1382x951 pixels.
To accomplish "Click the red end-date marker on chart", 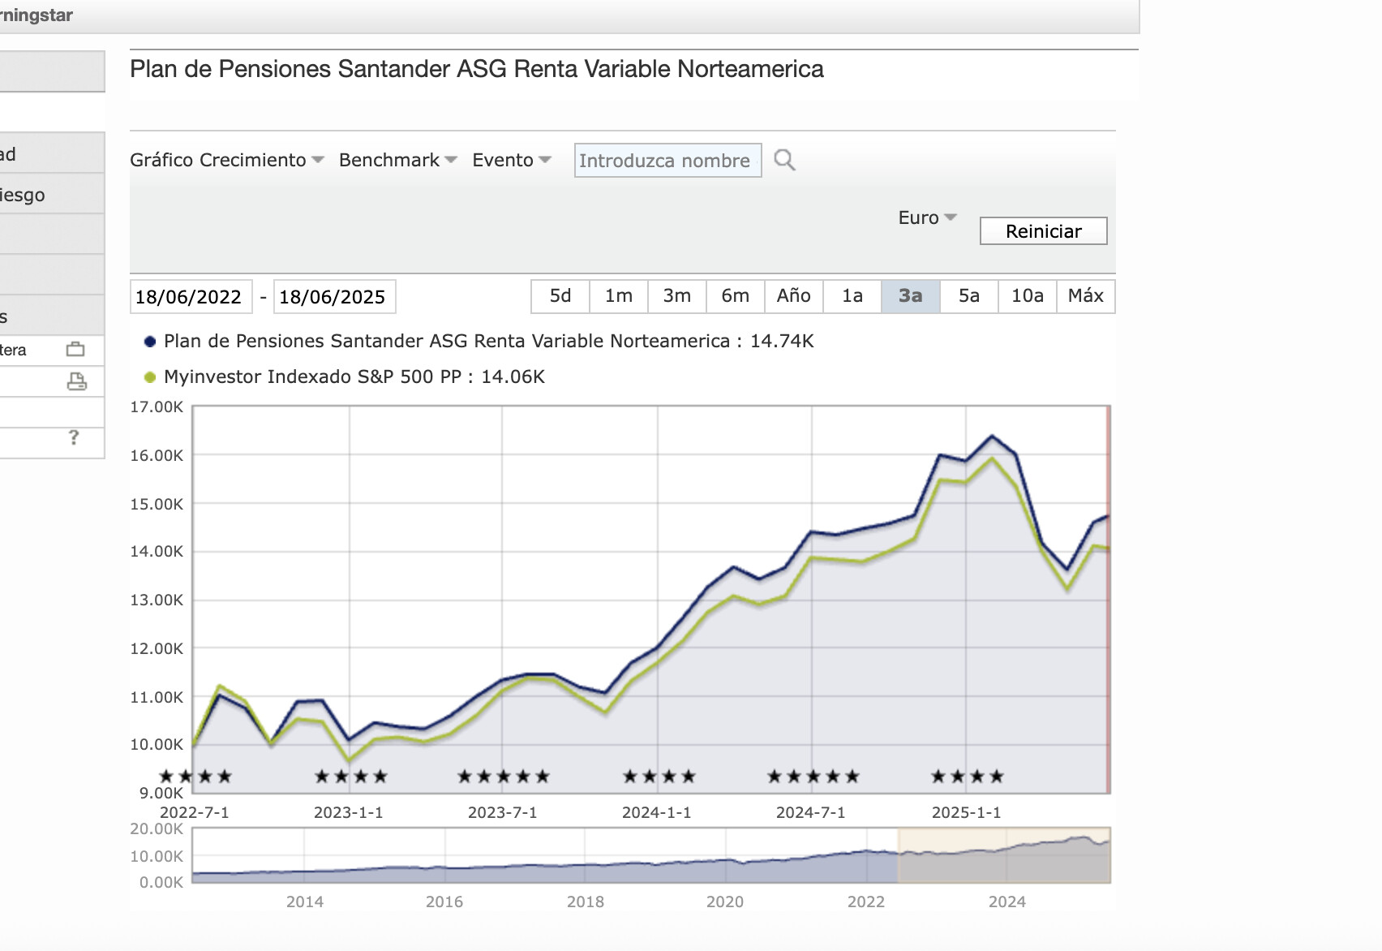I will point(1108,599).
